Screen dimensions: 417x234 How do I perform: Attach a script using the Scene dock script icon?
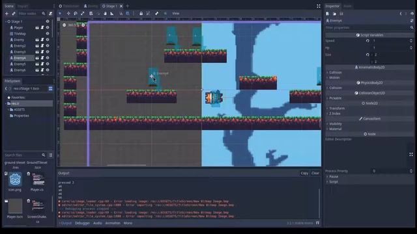pos(51,14)
